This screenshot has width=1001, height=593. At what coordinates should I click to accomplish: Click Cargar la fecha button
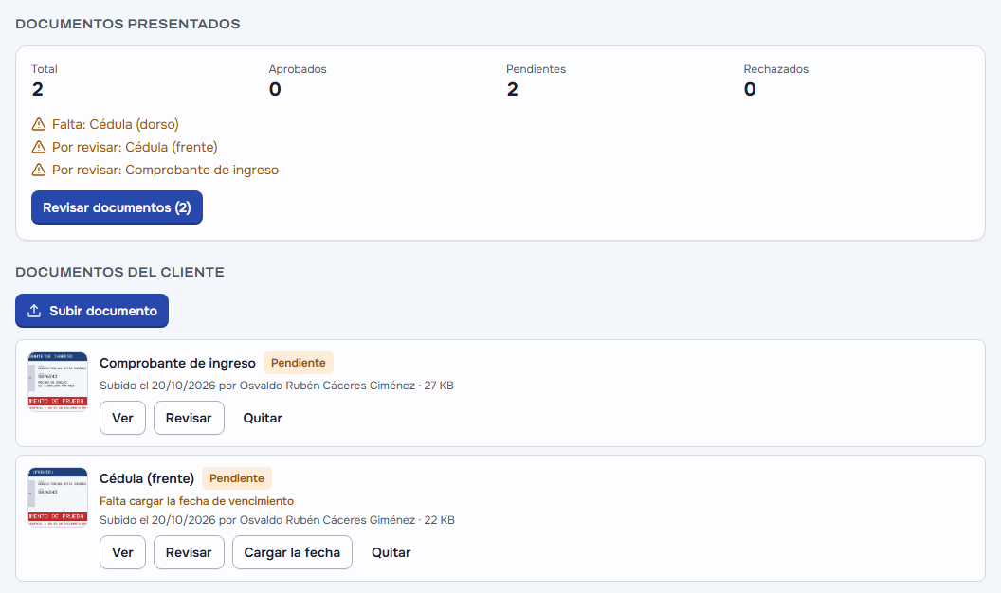coord(292,552)
